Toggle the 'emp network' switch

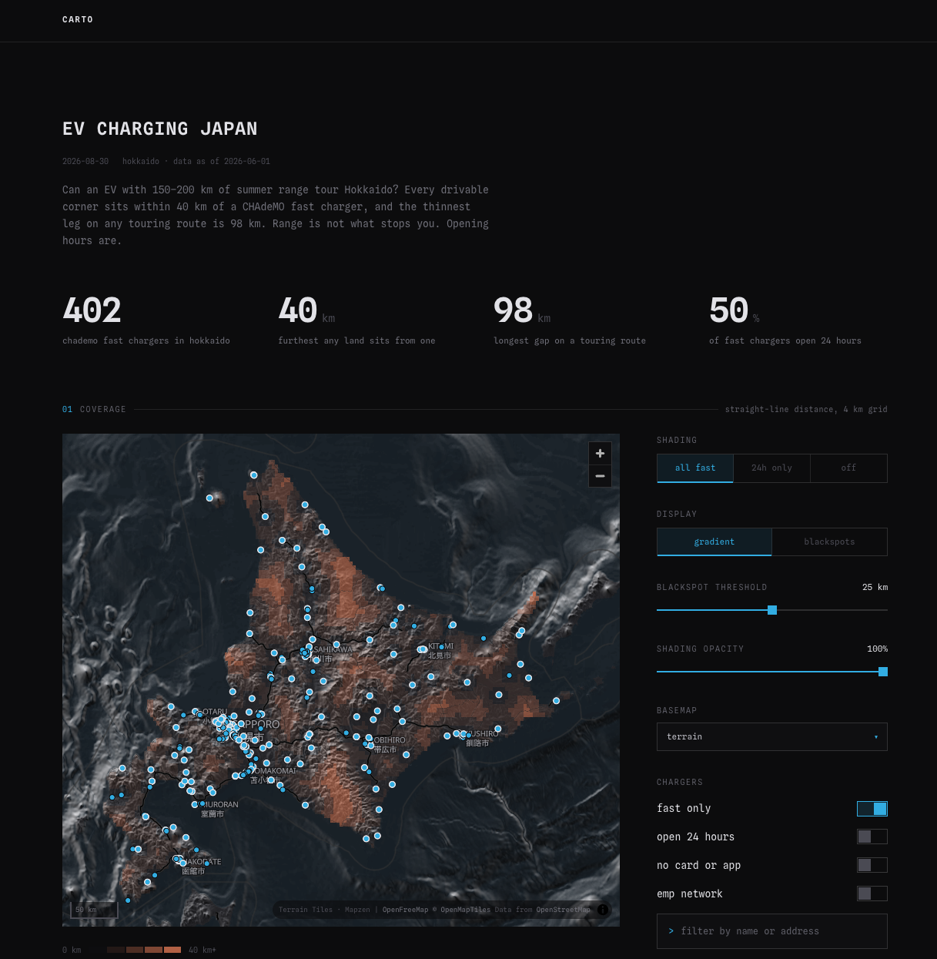coord(872,894)
